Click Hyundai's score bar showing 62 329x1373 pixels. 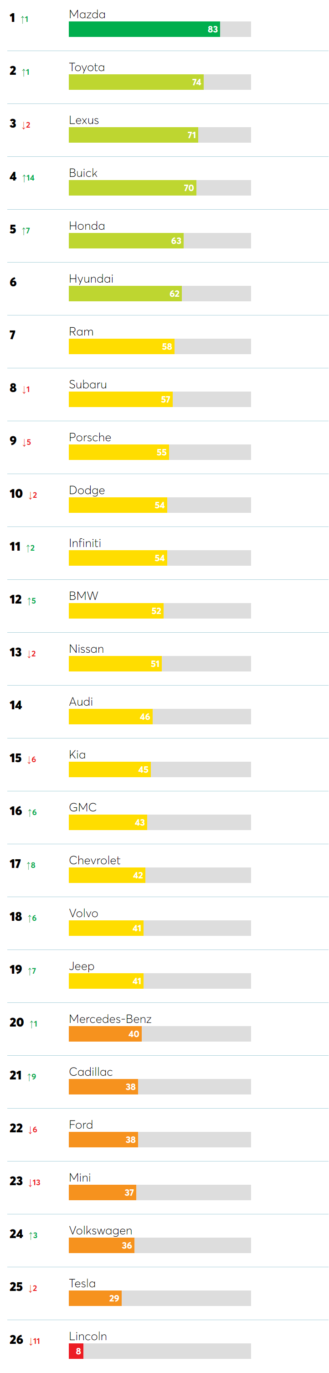125,294
